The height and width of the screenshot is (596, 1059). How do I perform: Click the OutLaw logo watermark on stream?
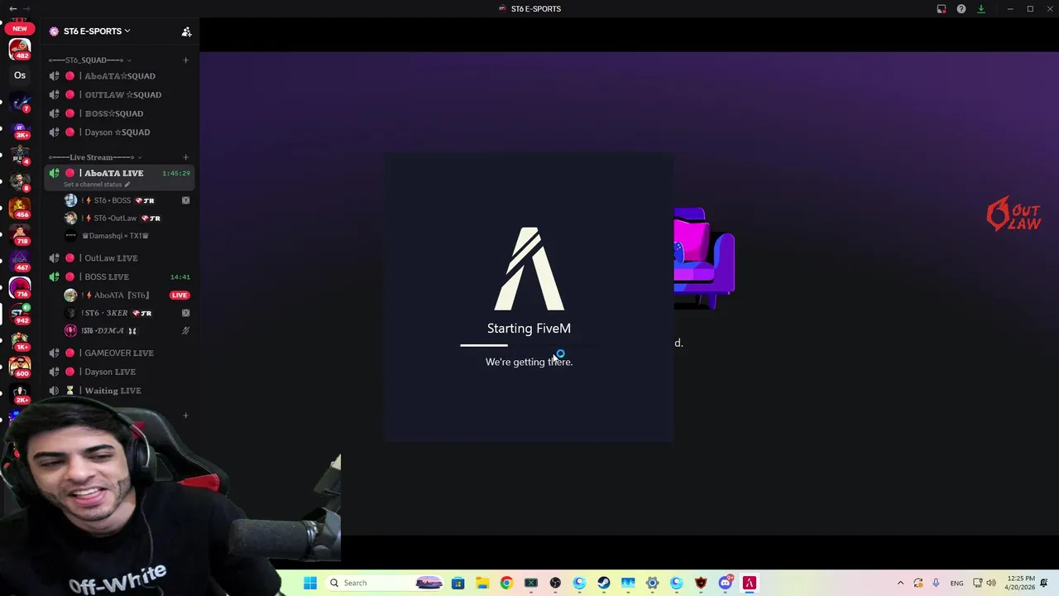tap(1013, 214)
